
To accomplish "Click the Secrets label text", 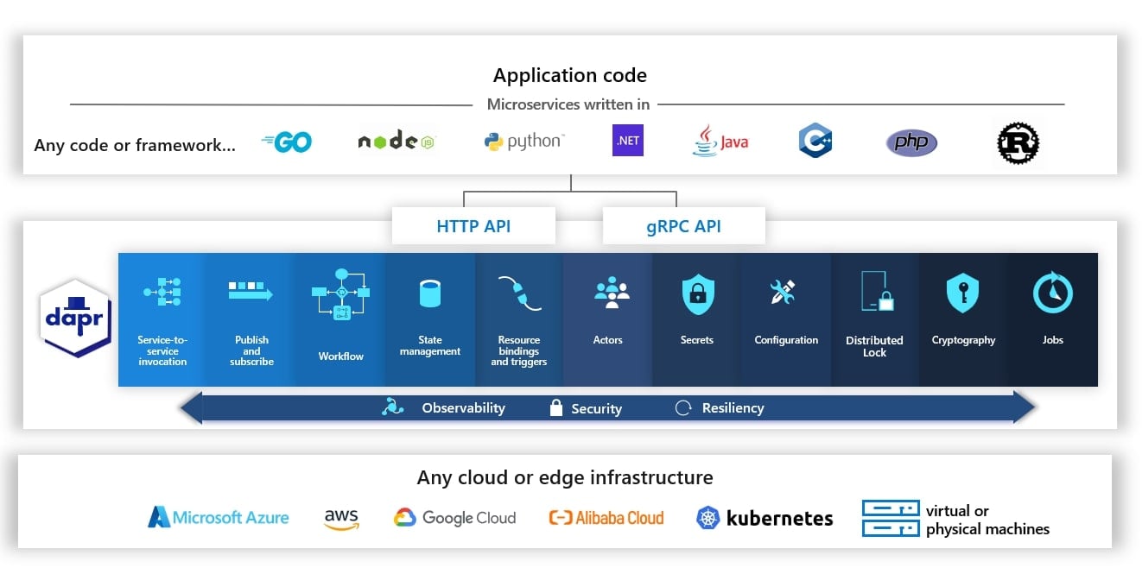I will [x=697, y=340].
